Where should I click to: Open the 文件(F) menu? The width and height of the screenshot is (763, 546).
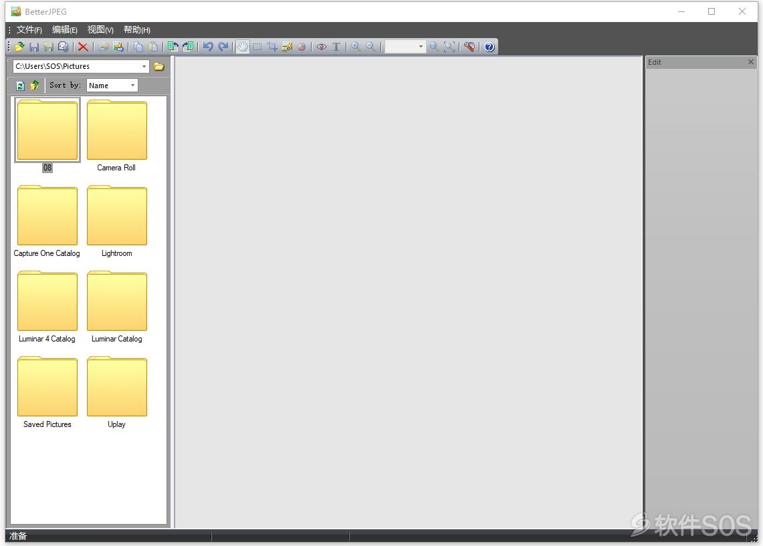[x=29, y=29]
